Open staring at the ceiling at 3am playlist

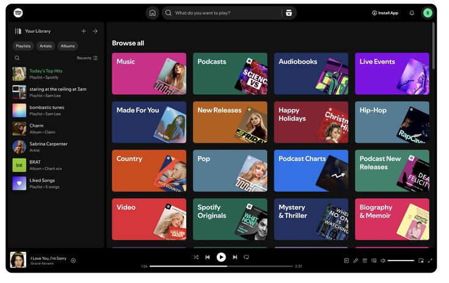tap(56, 92)
